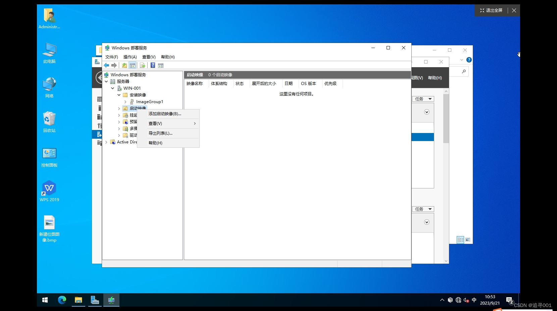Toggle the Show/Hide action pane icon
Image resolution: width=557 pixels, height=311 pixels.
pyautogui.click(x=161, y=65)
